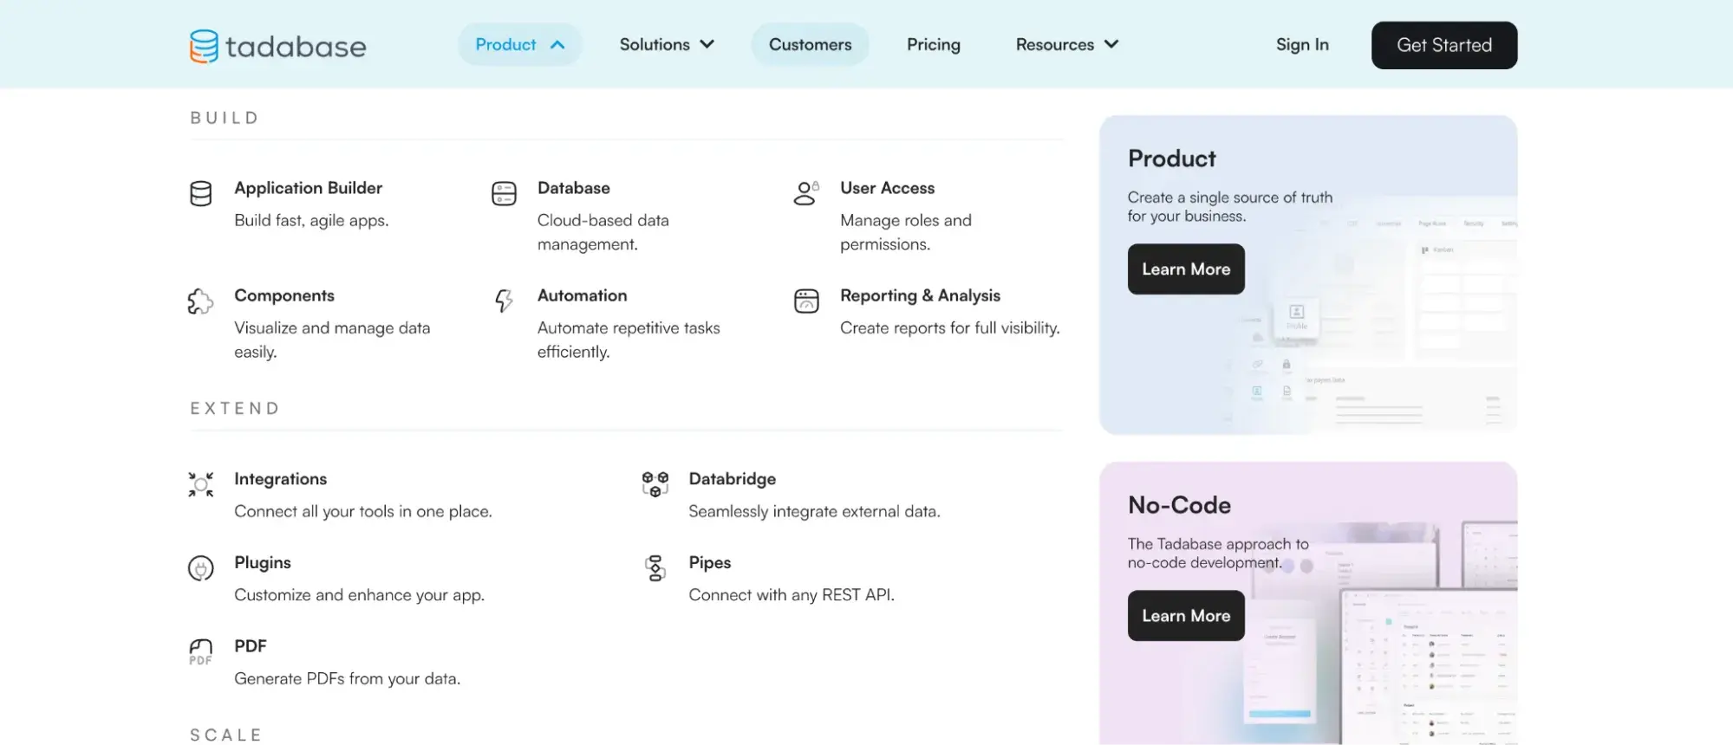Click the Plugins plug icon
Image resolution: width=1733 pixels, height=745 pixels.
point(200,568)
